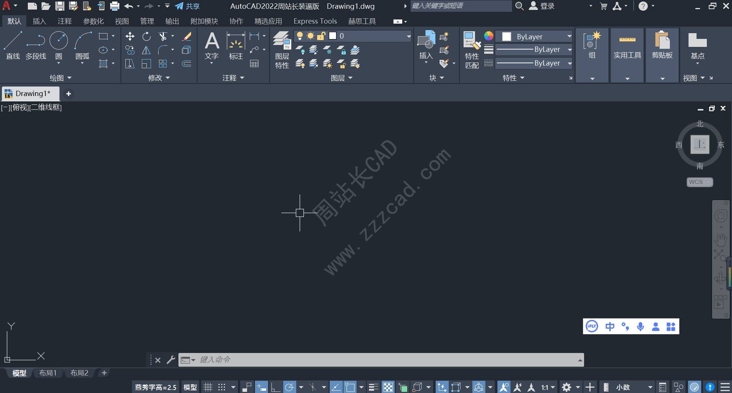Click the Save icon in quick access toolbar
The height and width of the screenshot is (393, 732).
tap(59, 6)
